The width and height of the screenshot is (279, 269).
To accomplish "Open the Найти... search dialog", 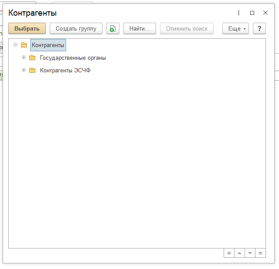I will (139, 29).
